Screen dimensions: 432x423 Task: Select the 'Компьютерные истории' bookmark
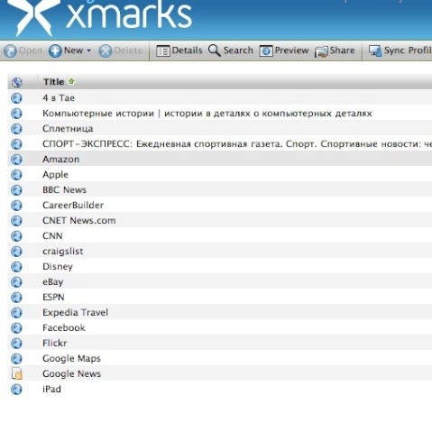click(x=220, y=114)
